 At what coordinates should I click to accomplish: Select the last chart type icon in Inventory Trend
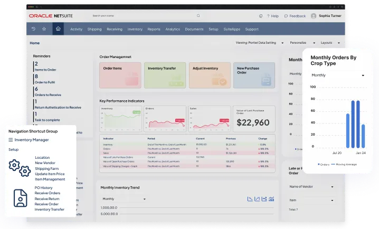click(271, 199)
